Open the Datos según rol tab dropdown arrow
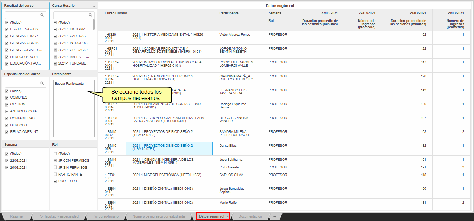The width and height of the screenshot is (474, 221). coord(228,216)
